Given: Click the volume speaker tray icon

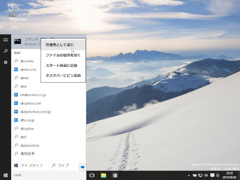Looking at the screenshot, I should pos(206,175).
